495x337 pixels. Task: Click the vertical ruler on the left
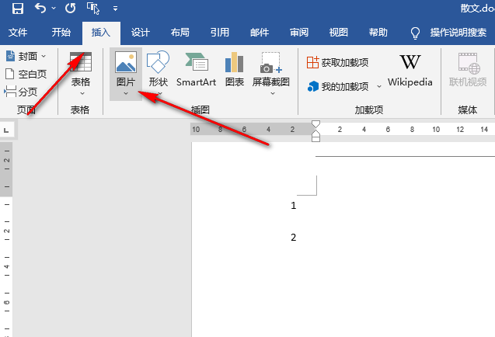pyautogui.click(x=6, y=239)
